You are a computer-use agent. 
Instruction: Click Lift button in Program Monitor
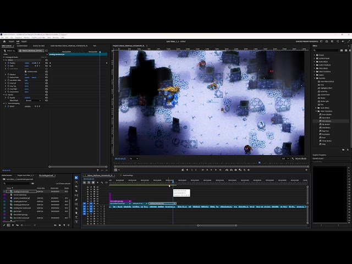point(227,170)
